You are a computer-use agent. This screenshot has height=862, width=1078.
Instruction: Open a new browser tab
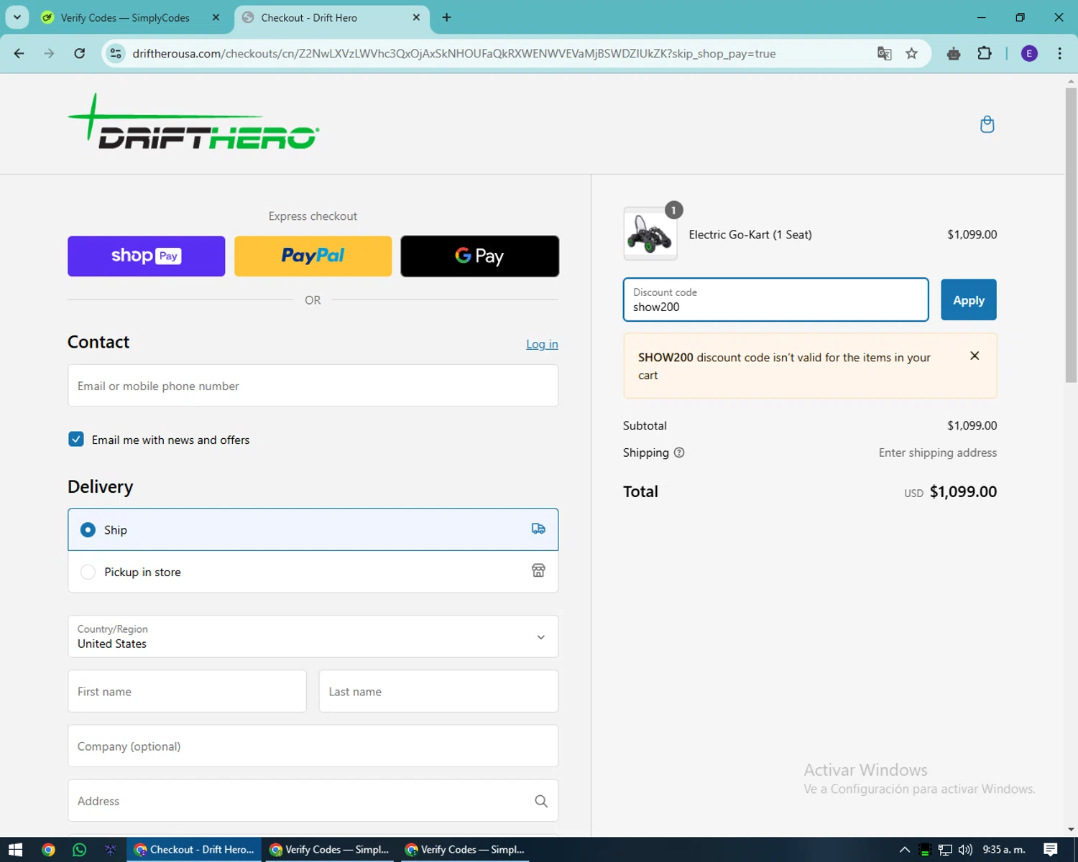pos(446,17)
